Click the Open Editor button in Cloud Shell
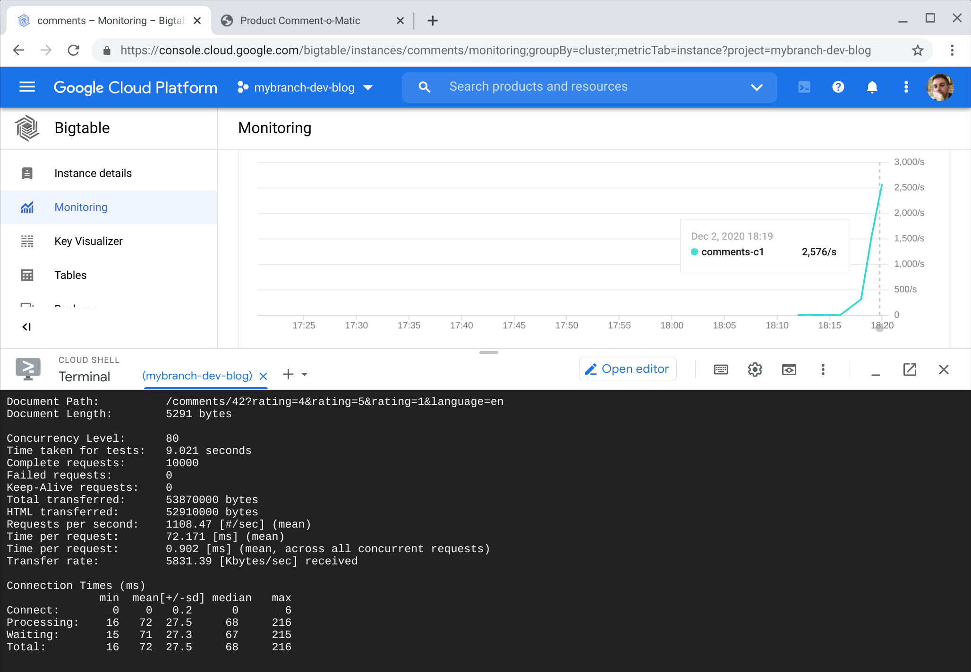Screen dimensions: 971x672 (x=628, y=369)
